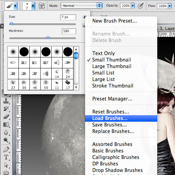This screenshot has width=175, height=175.
Task: Select the spatter brush labeled 59
Action: 46,84
